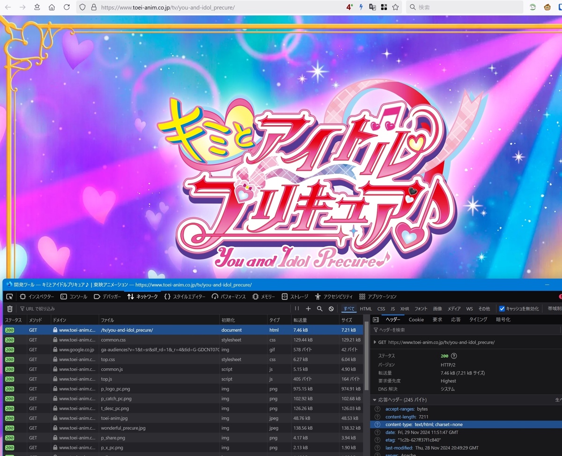Select the common.css request row
Viewport: 562px width, 456px height.
(184, 340)
